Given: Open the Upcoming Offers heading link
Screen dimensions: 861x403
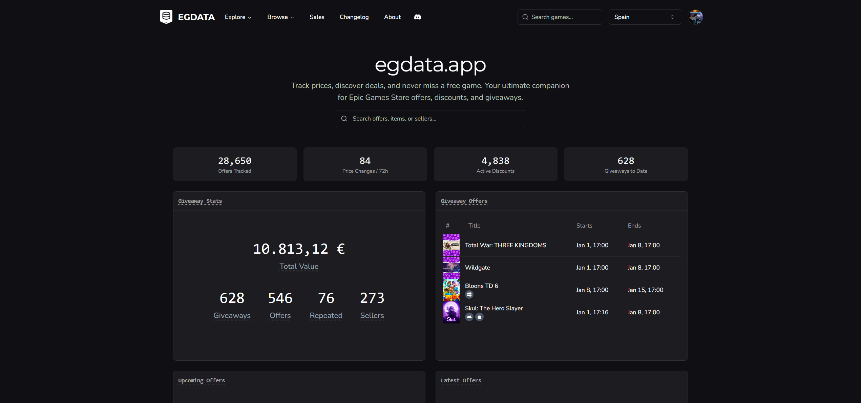Looking at the screenshot, I should (x=201, y=380).
